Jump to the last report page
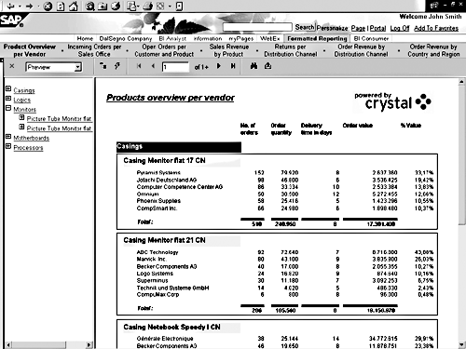Viewport: 466px width, 349px height. click(x=233, y=66)
